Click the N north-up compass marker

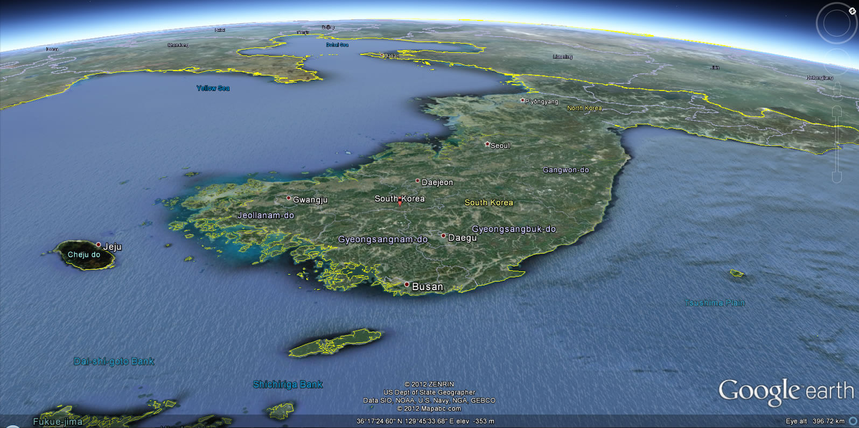click(852, 11)
